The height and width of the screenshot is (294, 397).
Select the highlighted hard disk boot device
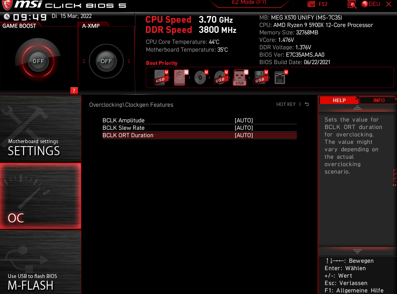pyautogui.click(x=181, y=78)
